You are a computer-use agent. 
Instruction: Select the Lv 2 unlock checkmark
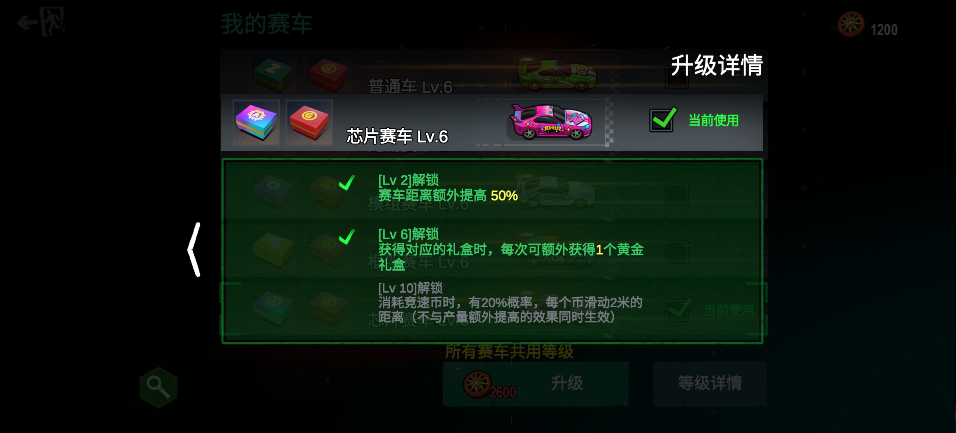click(347, 183)
